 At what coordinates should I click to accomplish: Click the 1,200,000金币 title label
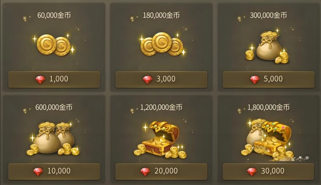[x=161, y=107]
